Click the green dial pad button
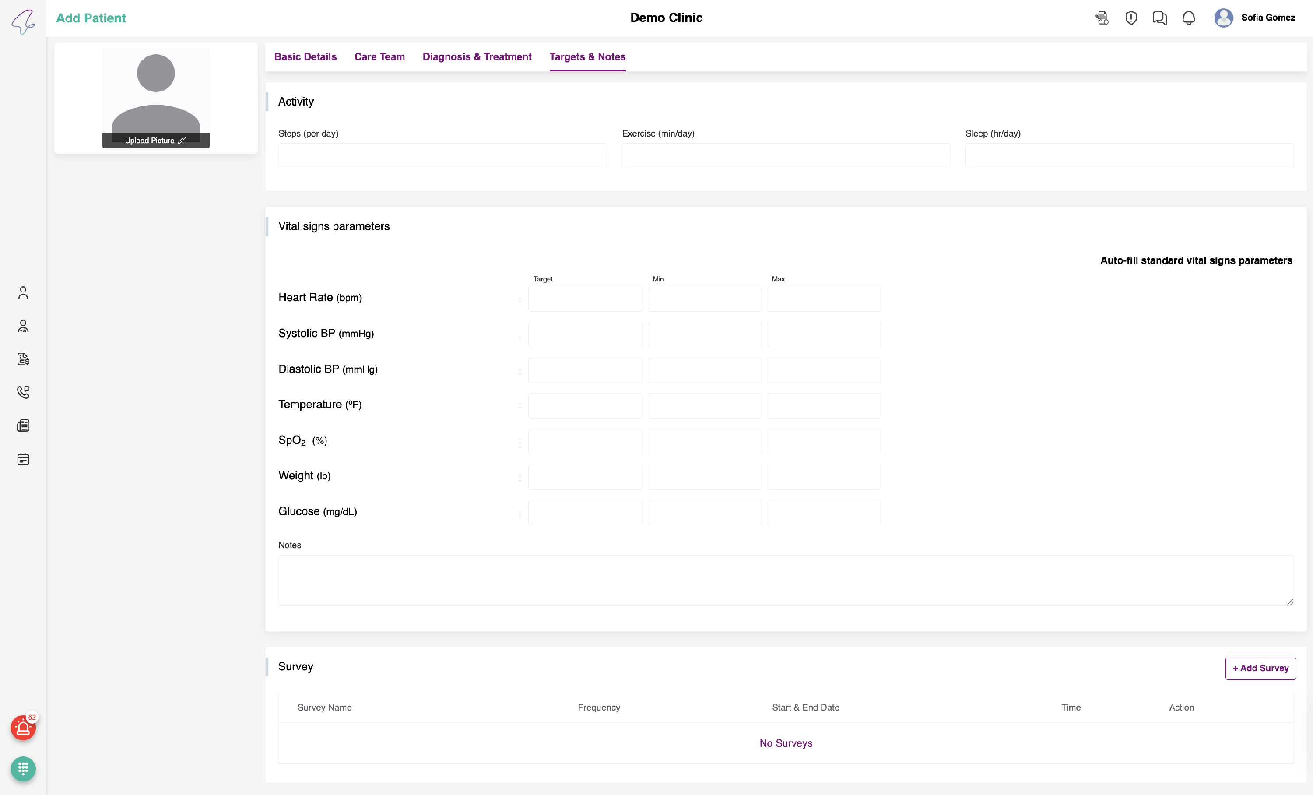The height and width of the screenshot is (795, 1313). [23, 769]
